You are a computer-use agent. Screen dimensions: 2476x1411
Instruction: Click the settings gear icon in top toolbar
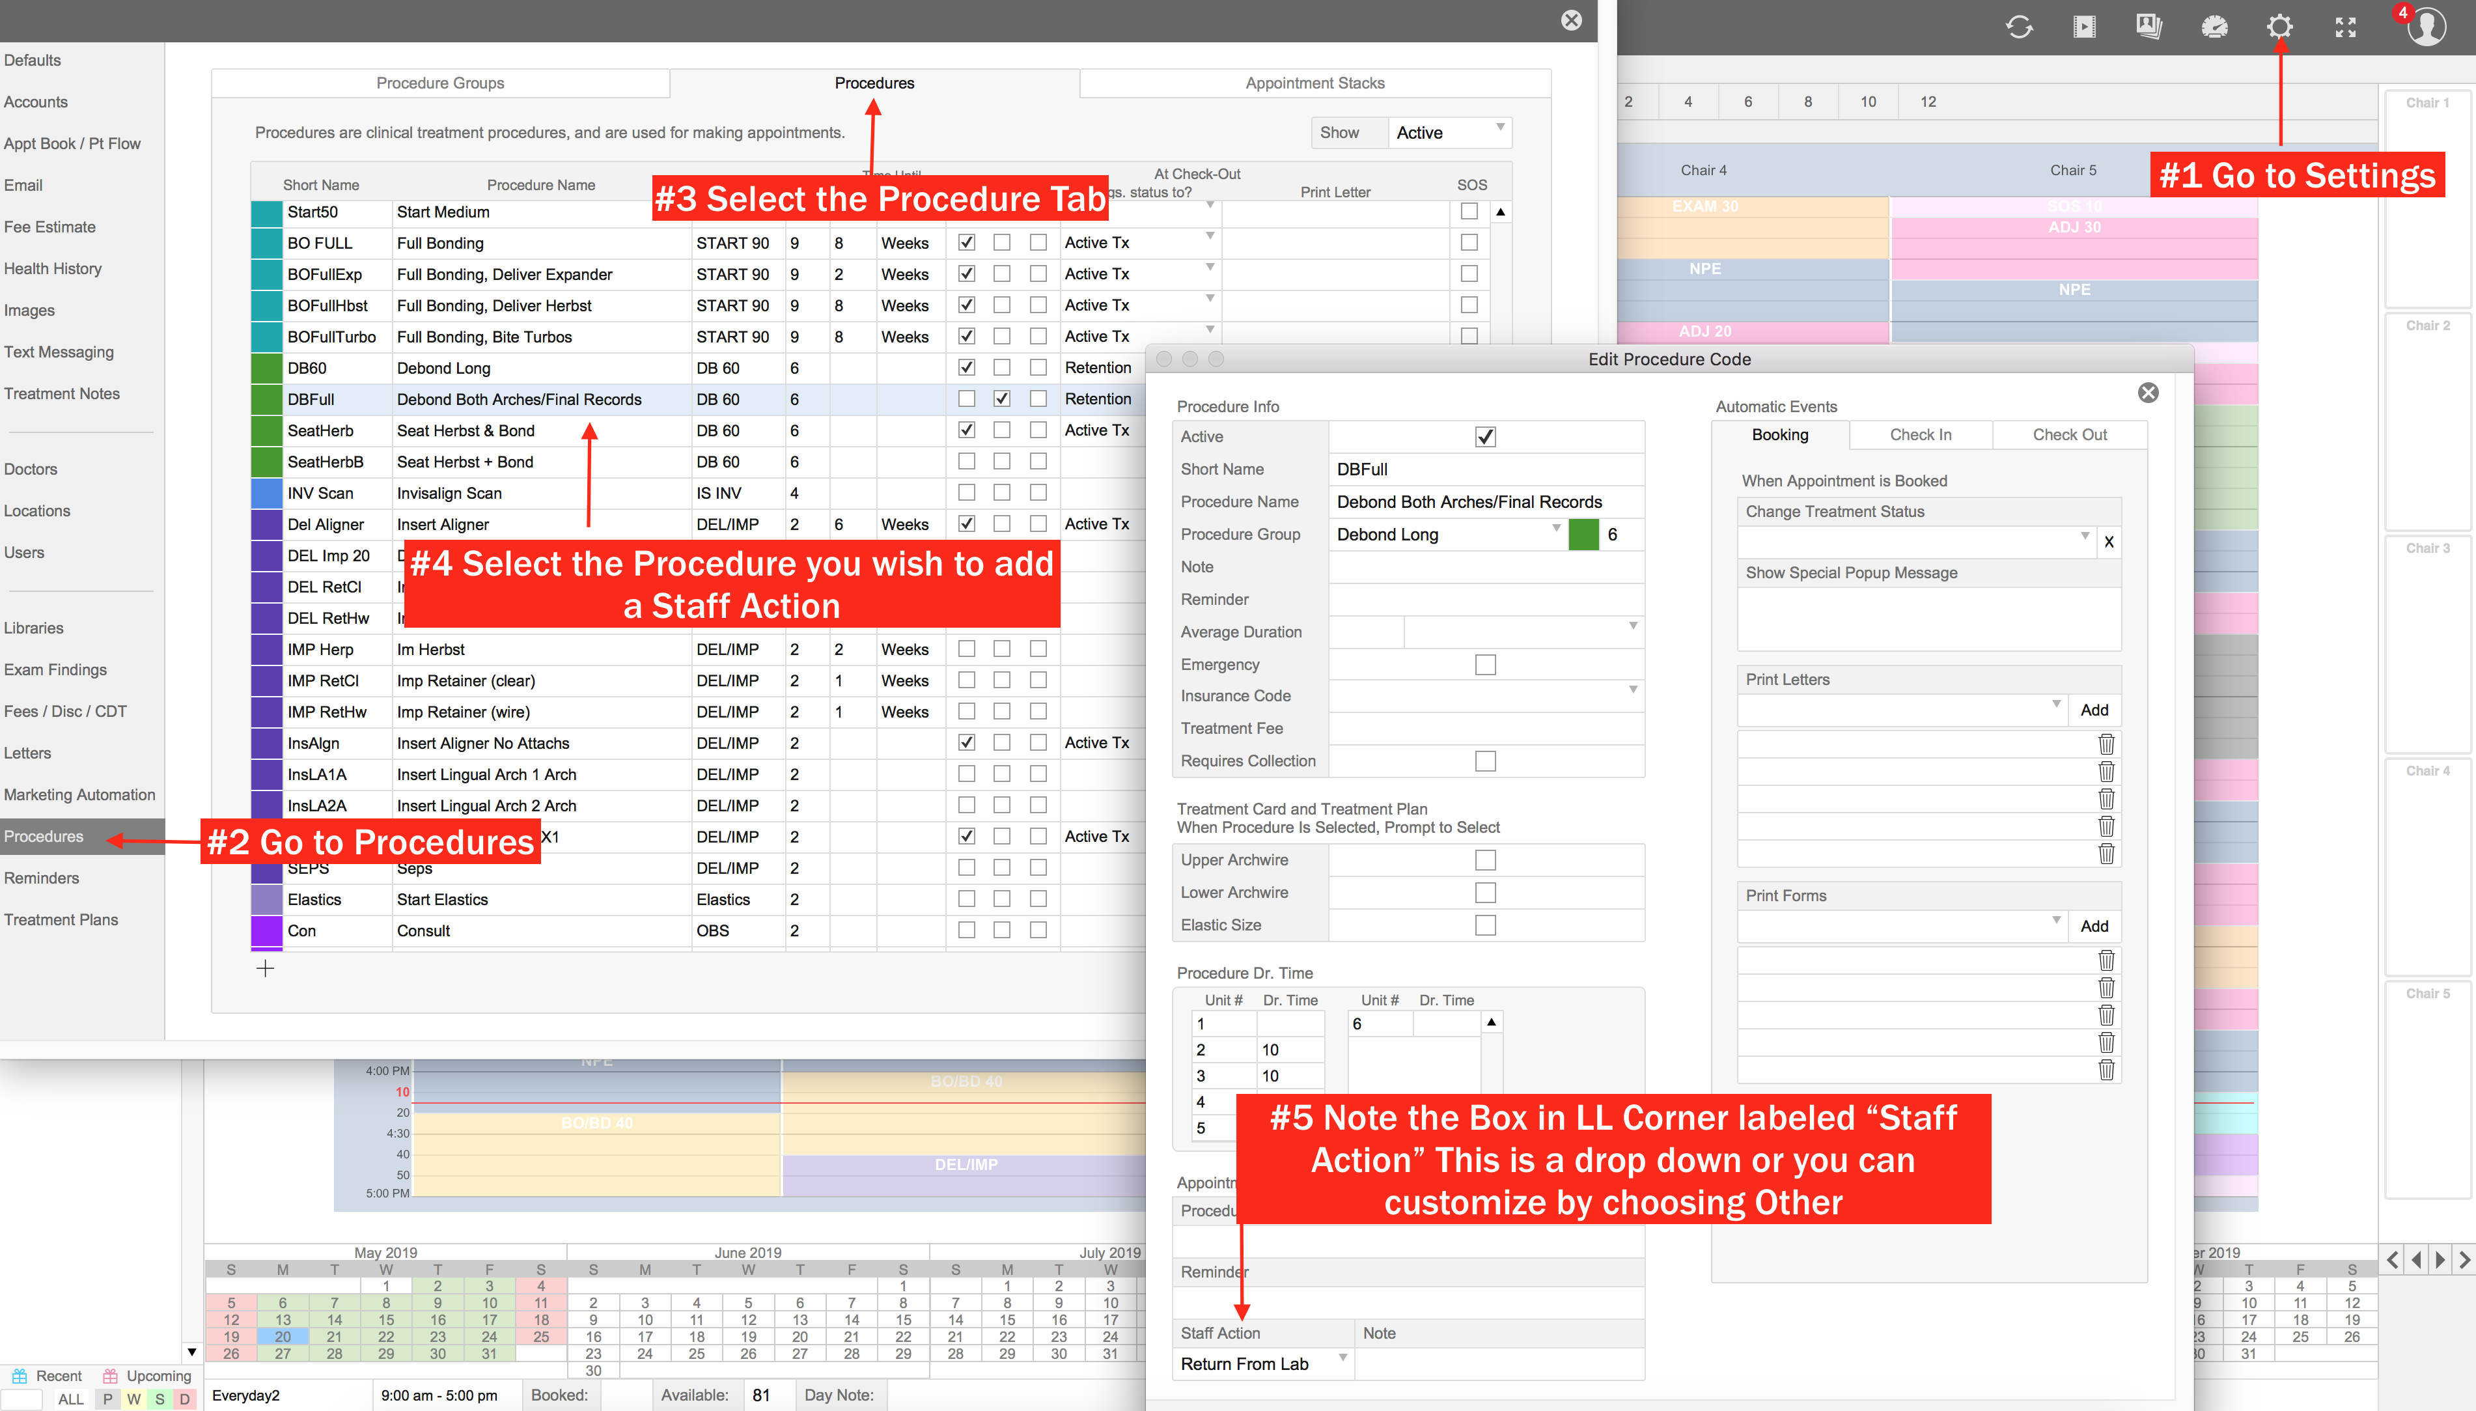pyautogui.click(x=2279, y=27)
